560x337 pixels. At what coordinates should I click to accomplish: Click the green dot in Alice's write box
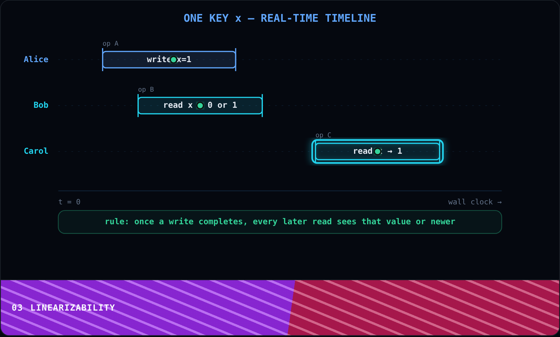[x=174, y=60]
